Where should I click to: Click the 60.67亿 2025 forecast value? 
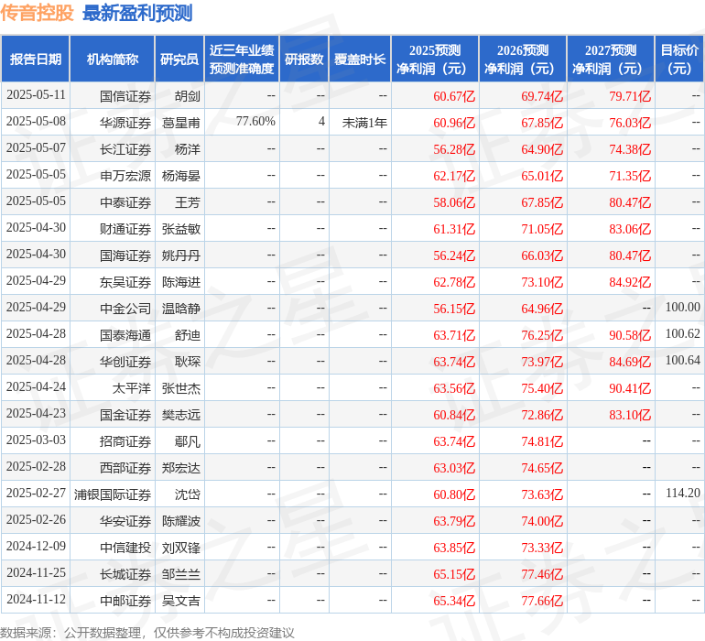tap(454, 96)
